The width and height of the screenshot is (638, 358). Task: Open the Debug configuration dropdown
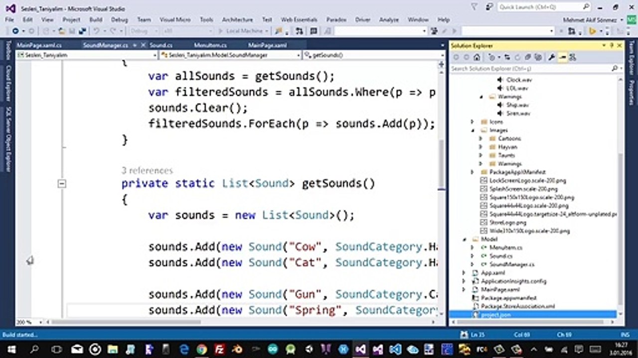145,31
